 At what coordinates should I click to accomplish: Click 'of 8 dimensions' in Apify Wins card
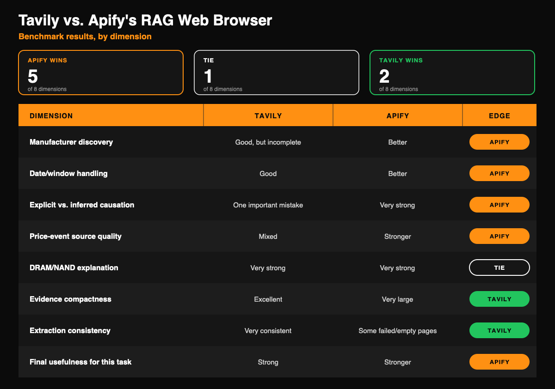coord(47,89)
